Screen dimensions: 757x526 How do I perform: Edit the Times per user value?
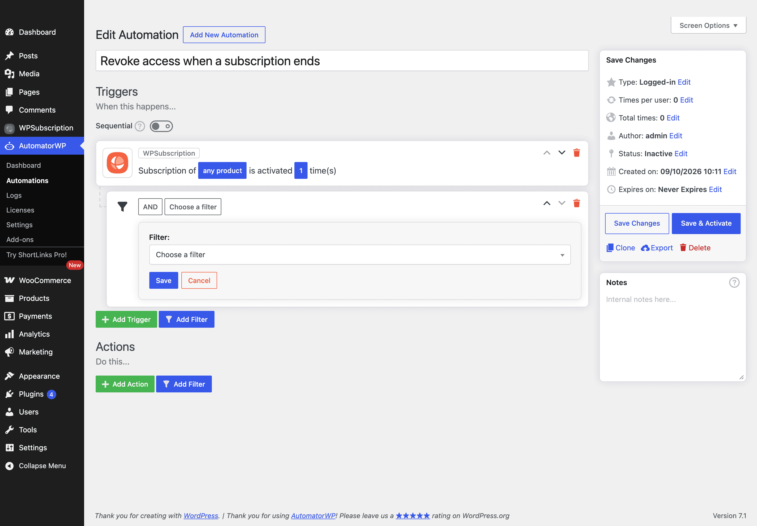[x=687, y=100]
